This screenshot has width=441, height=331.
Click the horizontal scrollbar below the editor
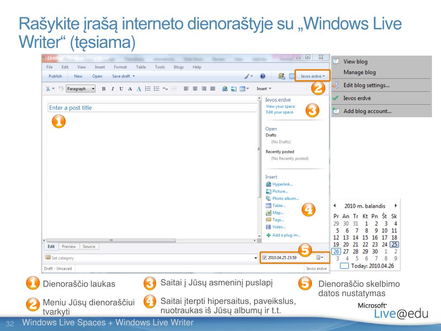pos(111,240)
